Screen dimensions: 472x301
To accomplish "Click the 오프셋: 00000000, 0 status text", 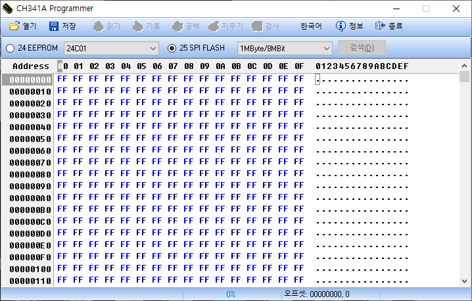I will pyautogui.click(x=317, y=294).
